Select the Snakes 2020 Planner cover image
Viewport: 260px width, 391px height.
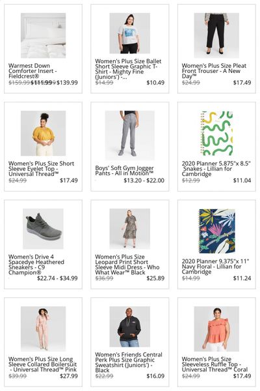click(x=216, y=133)
